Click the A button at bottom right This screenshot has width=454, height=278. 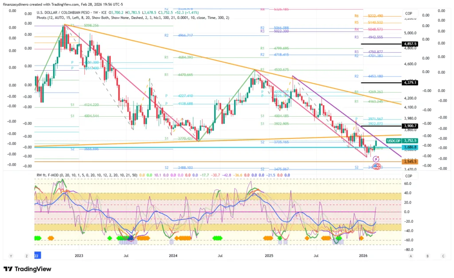411,256
